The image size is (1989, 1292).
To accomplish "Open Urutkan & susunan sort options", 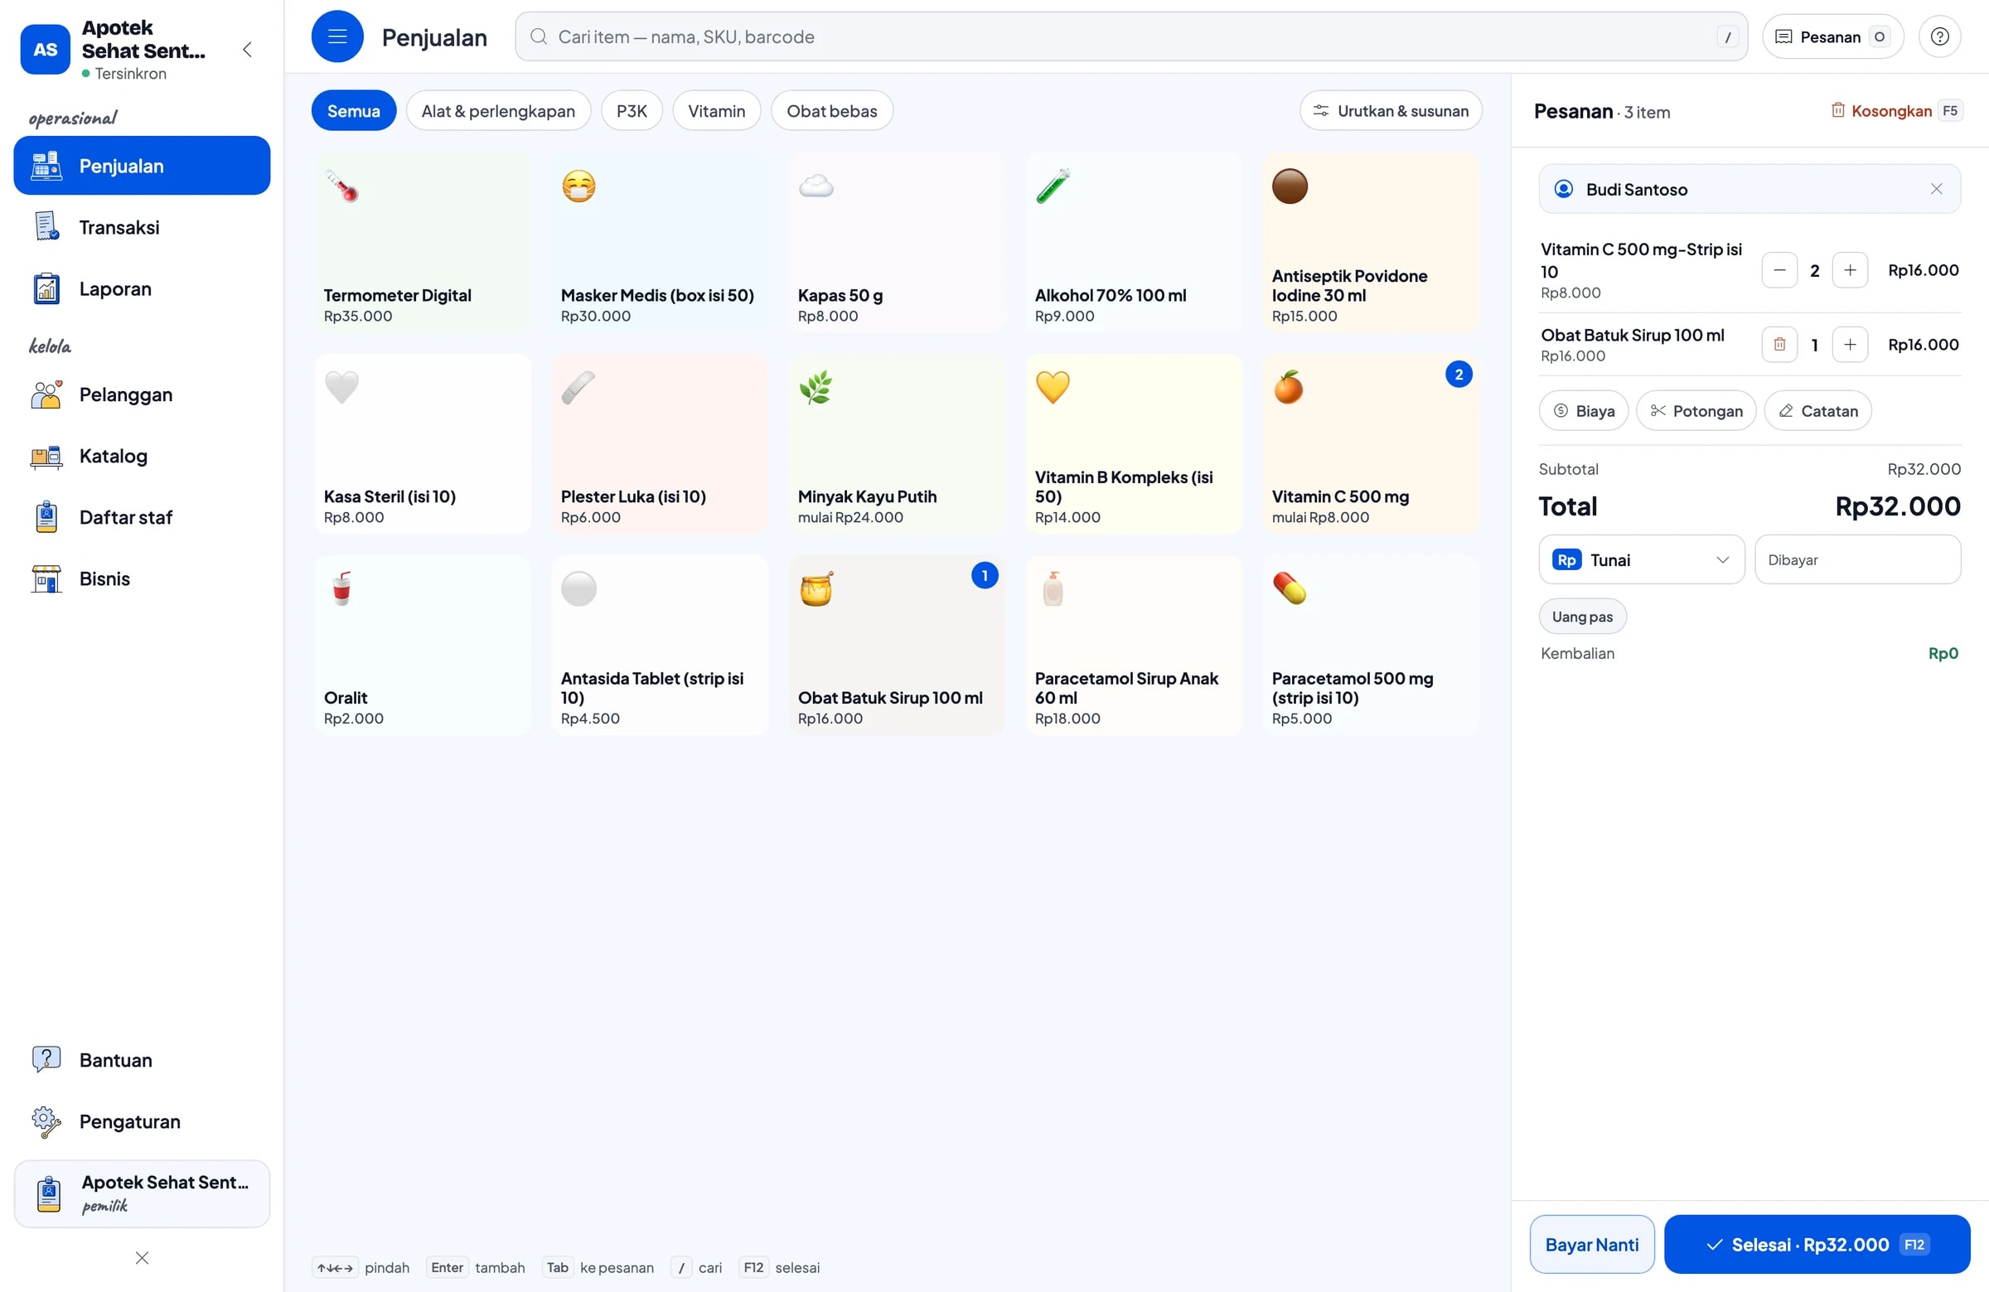I will pos(1391,111).
